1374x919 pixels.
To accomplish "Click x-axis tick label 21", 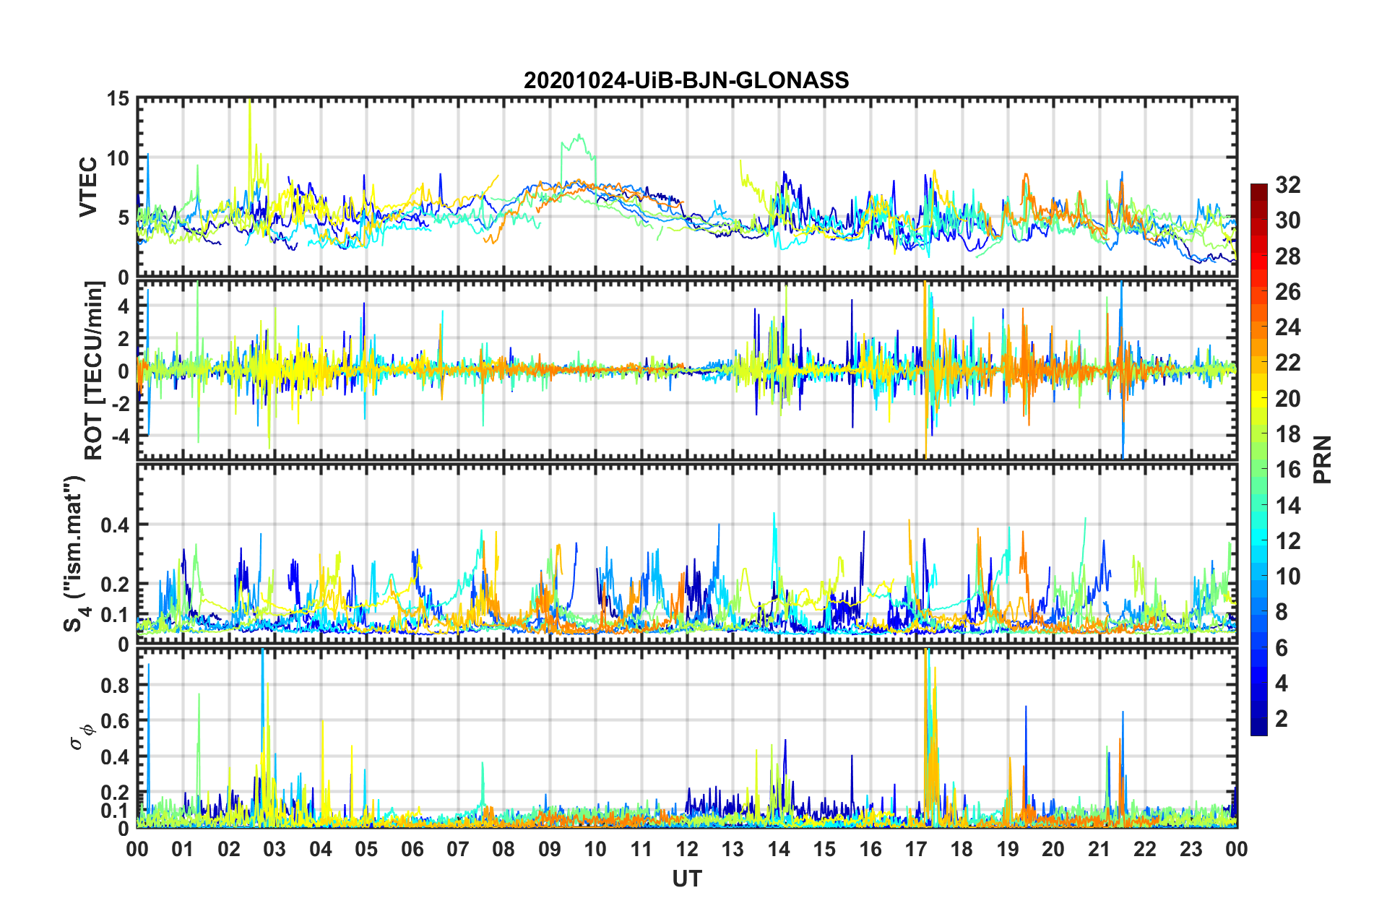I will tap(1099, 849).
